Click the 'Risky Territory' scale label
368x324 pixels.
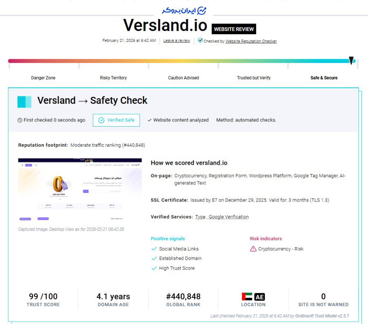113,78
